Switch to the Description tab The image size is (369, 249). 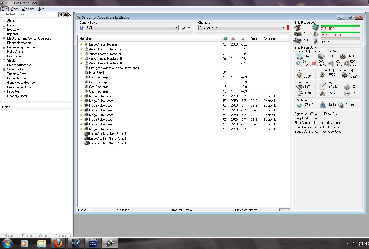pos(122,210)
